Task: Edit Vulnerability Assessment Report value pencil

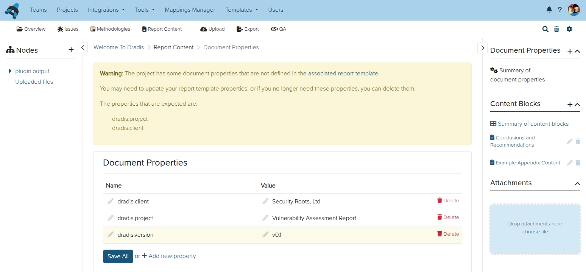Action: (x=265, y=218)
